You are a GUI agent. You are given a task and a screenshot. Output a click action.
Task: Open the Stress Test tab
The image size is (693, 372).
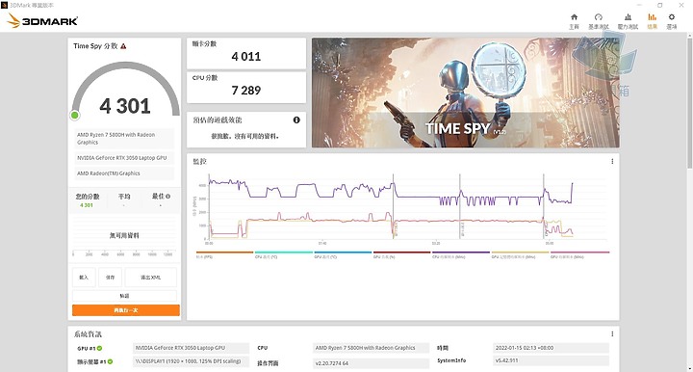coord(628,21)
